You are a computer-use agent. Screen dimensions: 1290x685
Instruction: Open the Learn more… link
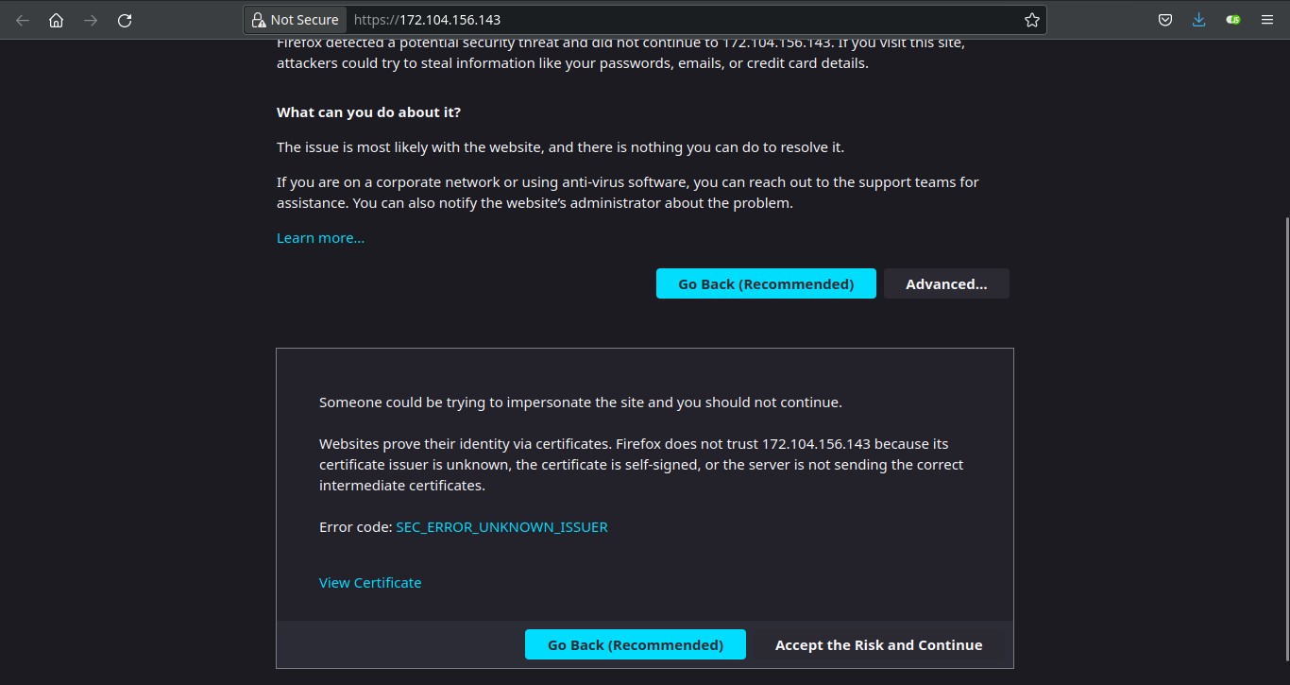point(320,238)
